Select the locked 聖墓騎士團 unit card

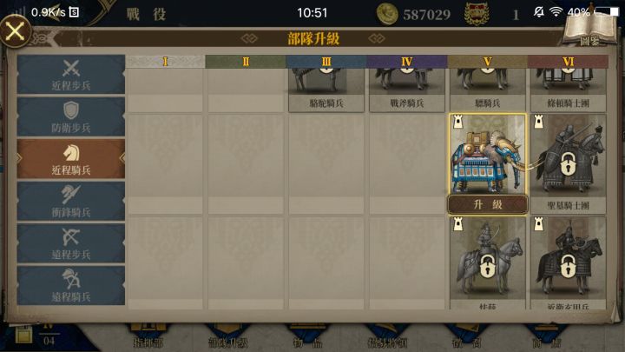tap(569, 164)
